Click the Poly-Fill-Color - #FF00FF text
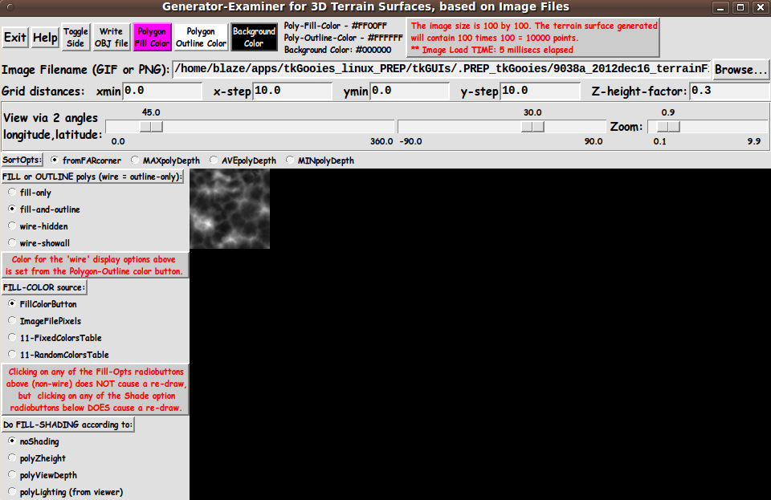 336,26
